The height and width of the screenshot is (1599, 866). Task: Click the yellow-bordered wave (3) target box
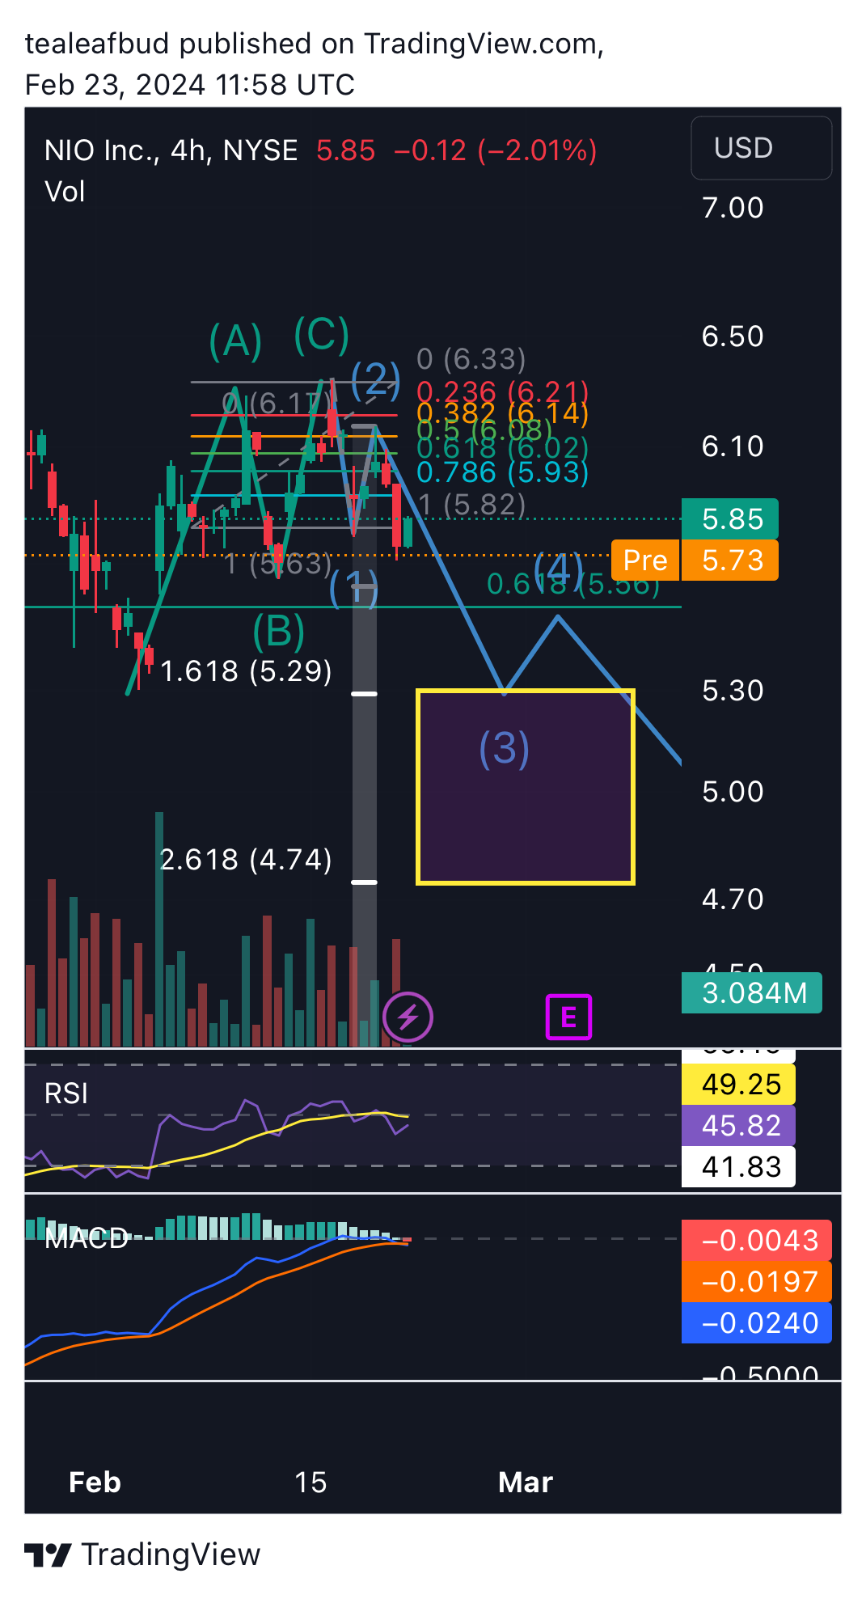coord(526,787)
